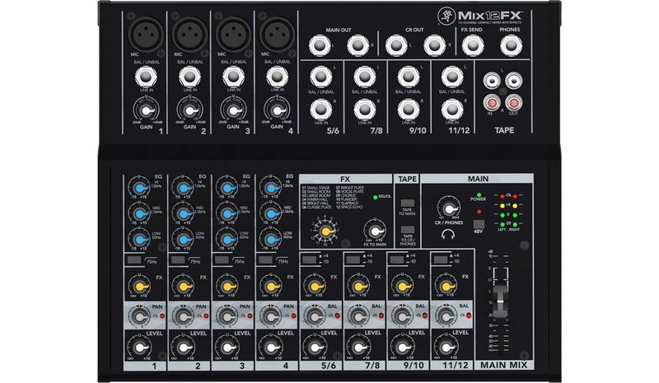Toggle channel 9/10 +4/-10 level switch
659x383 pixels.
397,259
